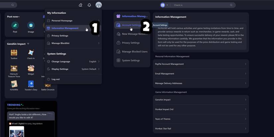Click the Widget tool icon
This screenshot has height=137, width=274.
click(x=31, y=69)
